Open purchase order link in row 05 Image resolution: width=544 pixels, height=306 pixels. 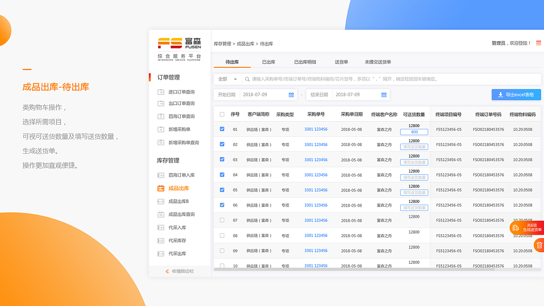coord(316,190)
